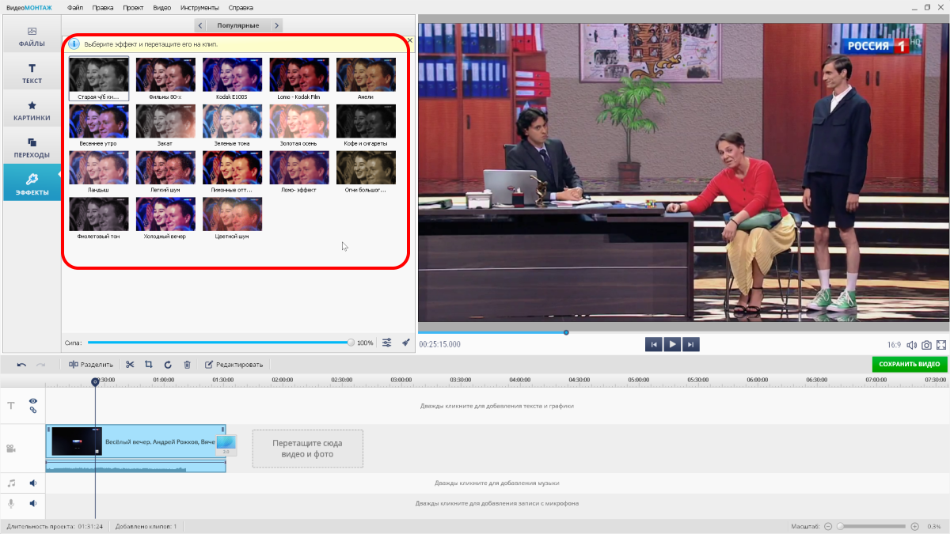
Task: Open the Текст section in the sidebar
Action: (x=32, y=74)
